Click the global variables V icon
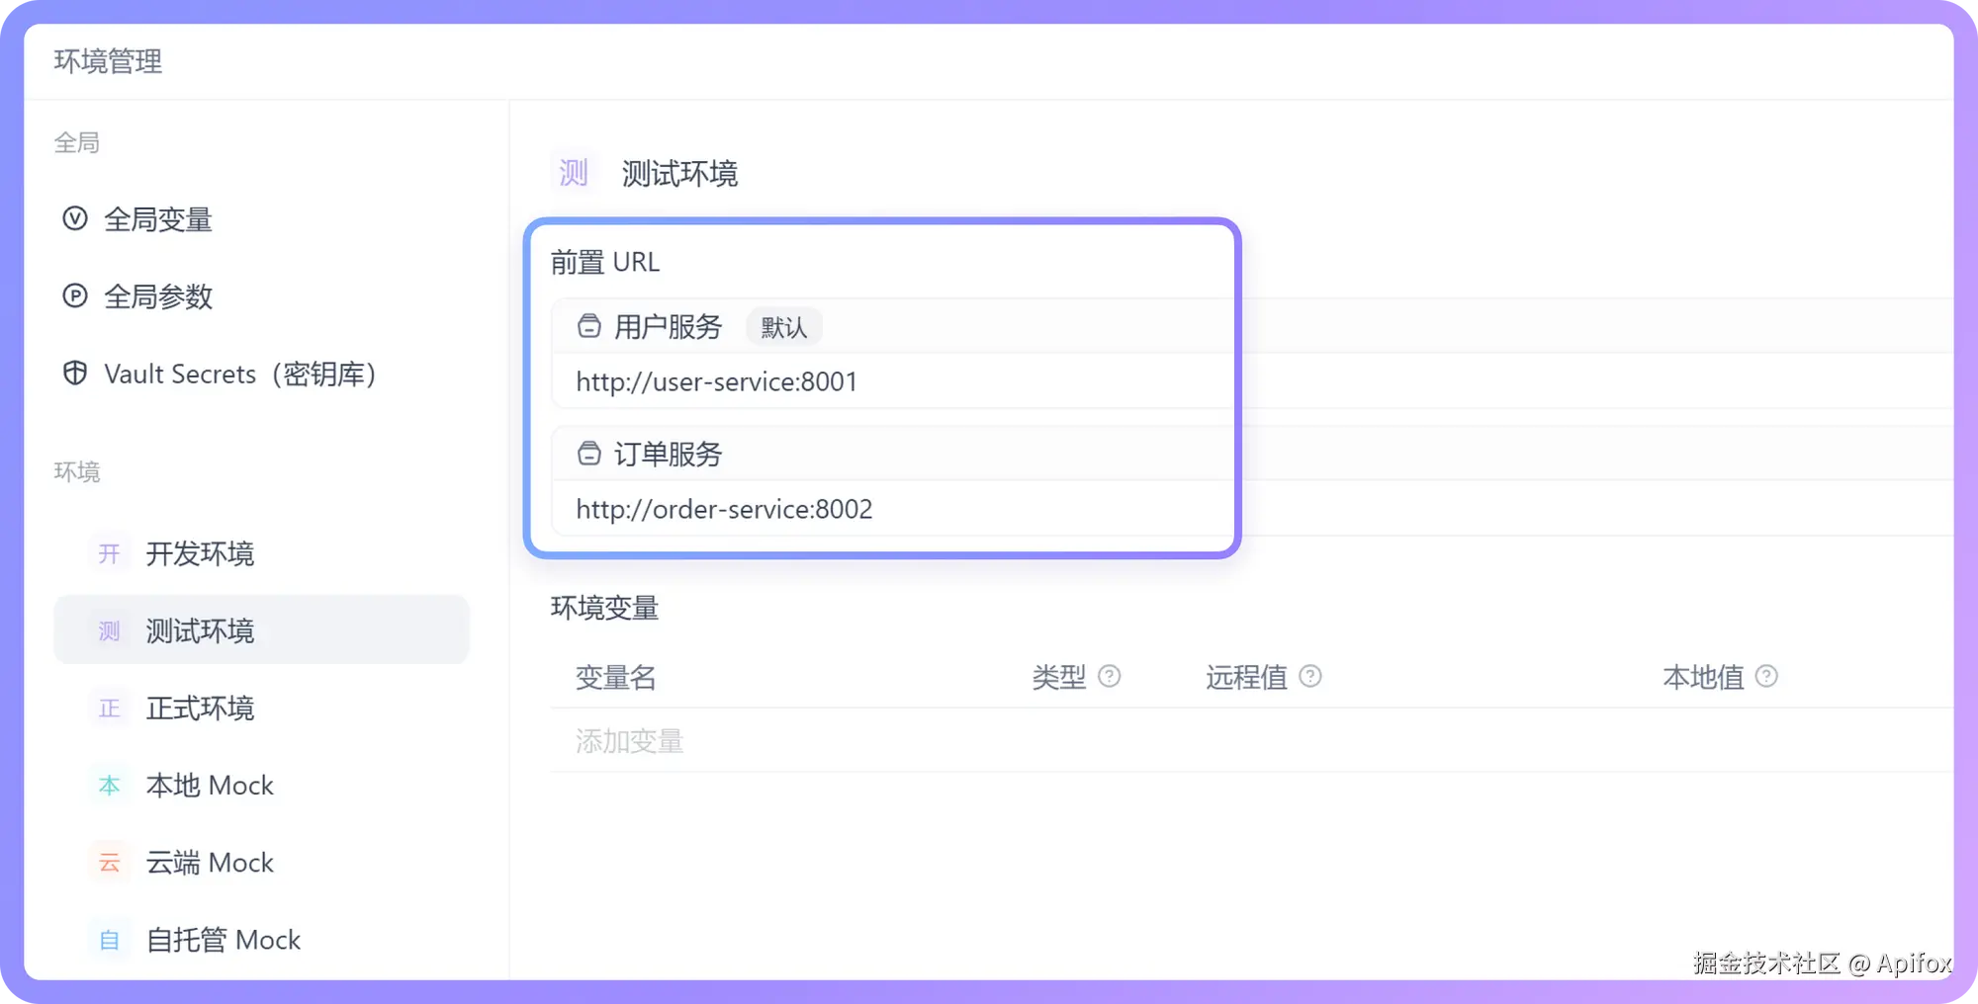The width and height of the screenshot is (1978, 1004). pyautogui.click(x=75, y=218)
